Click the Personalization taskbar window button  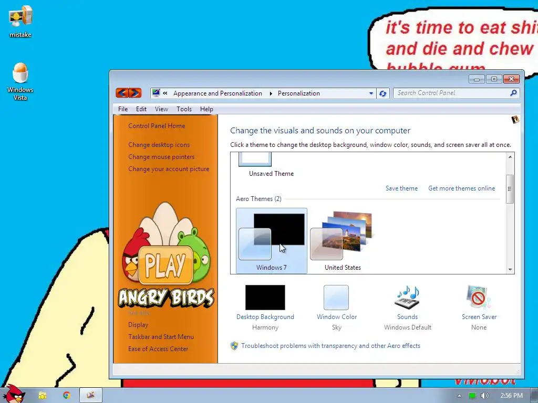[90, 396]
